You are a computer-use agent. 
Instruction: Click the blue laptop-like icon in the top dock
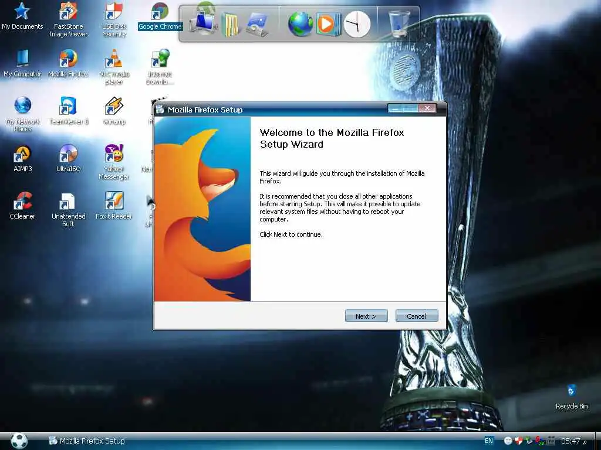pyautogui.click(x=257, y=25)
